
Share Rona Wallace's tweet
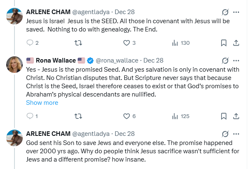pos(236,116)
